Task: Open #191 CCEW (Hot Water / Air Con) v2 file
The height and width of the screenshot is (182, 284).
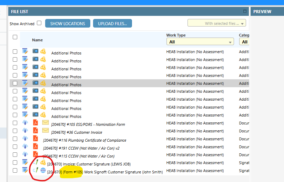Action: [84, 148]
